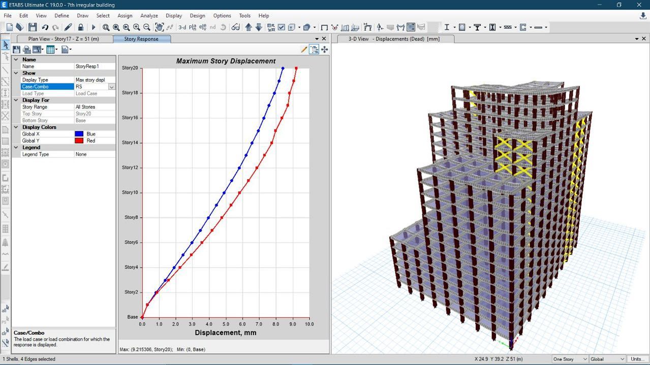Open the concrete frame design dropdown arrow
The image size is (650, 365).
[470, 27]
